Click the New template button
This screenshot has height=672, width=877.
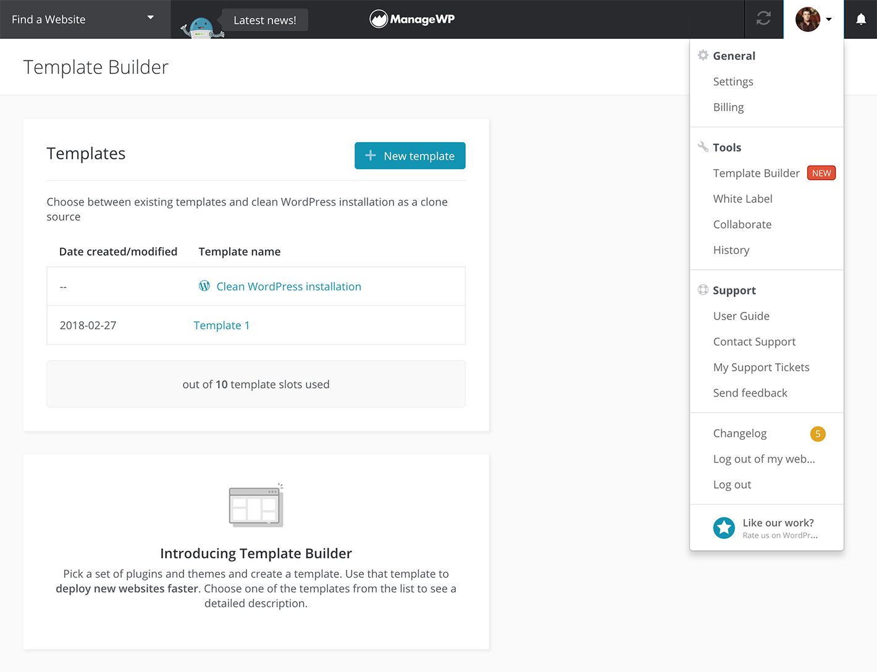coord(409,156)
